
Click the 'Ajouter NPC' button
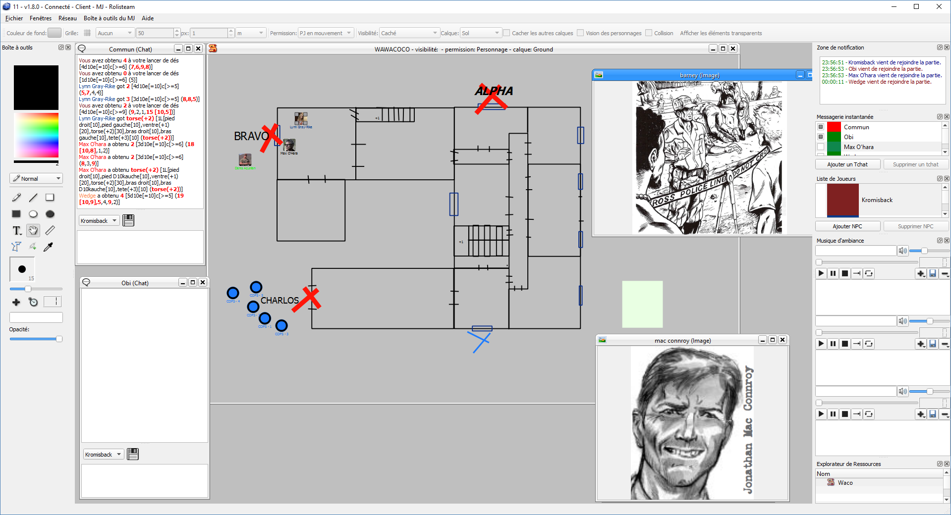(847, 226)
